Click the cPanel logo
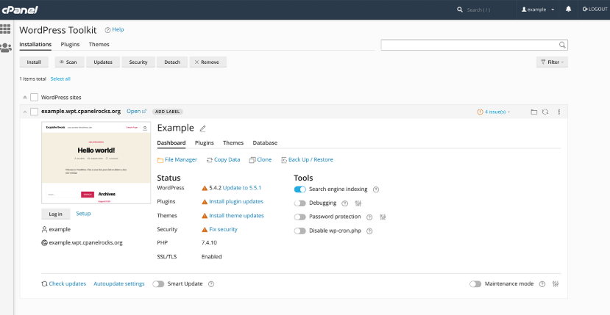The height and width of the screenshot is (315, 610). click(20, 10)
